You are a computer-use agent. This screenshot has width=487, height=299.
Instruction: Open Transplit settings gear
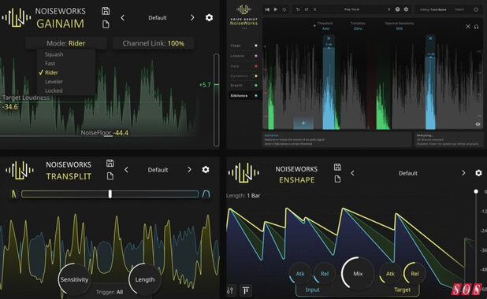206,170
